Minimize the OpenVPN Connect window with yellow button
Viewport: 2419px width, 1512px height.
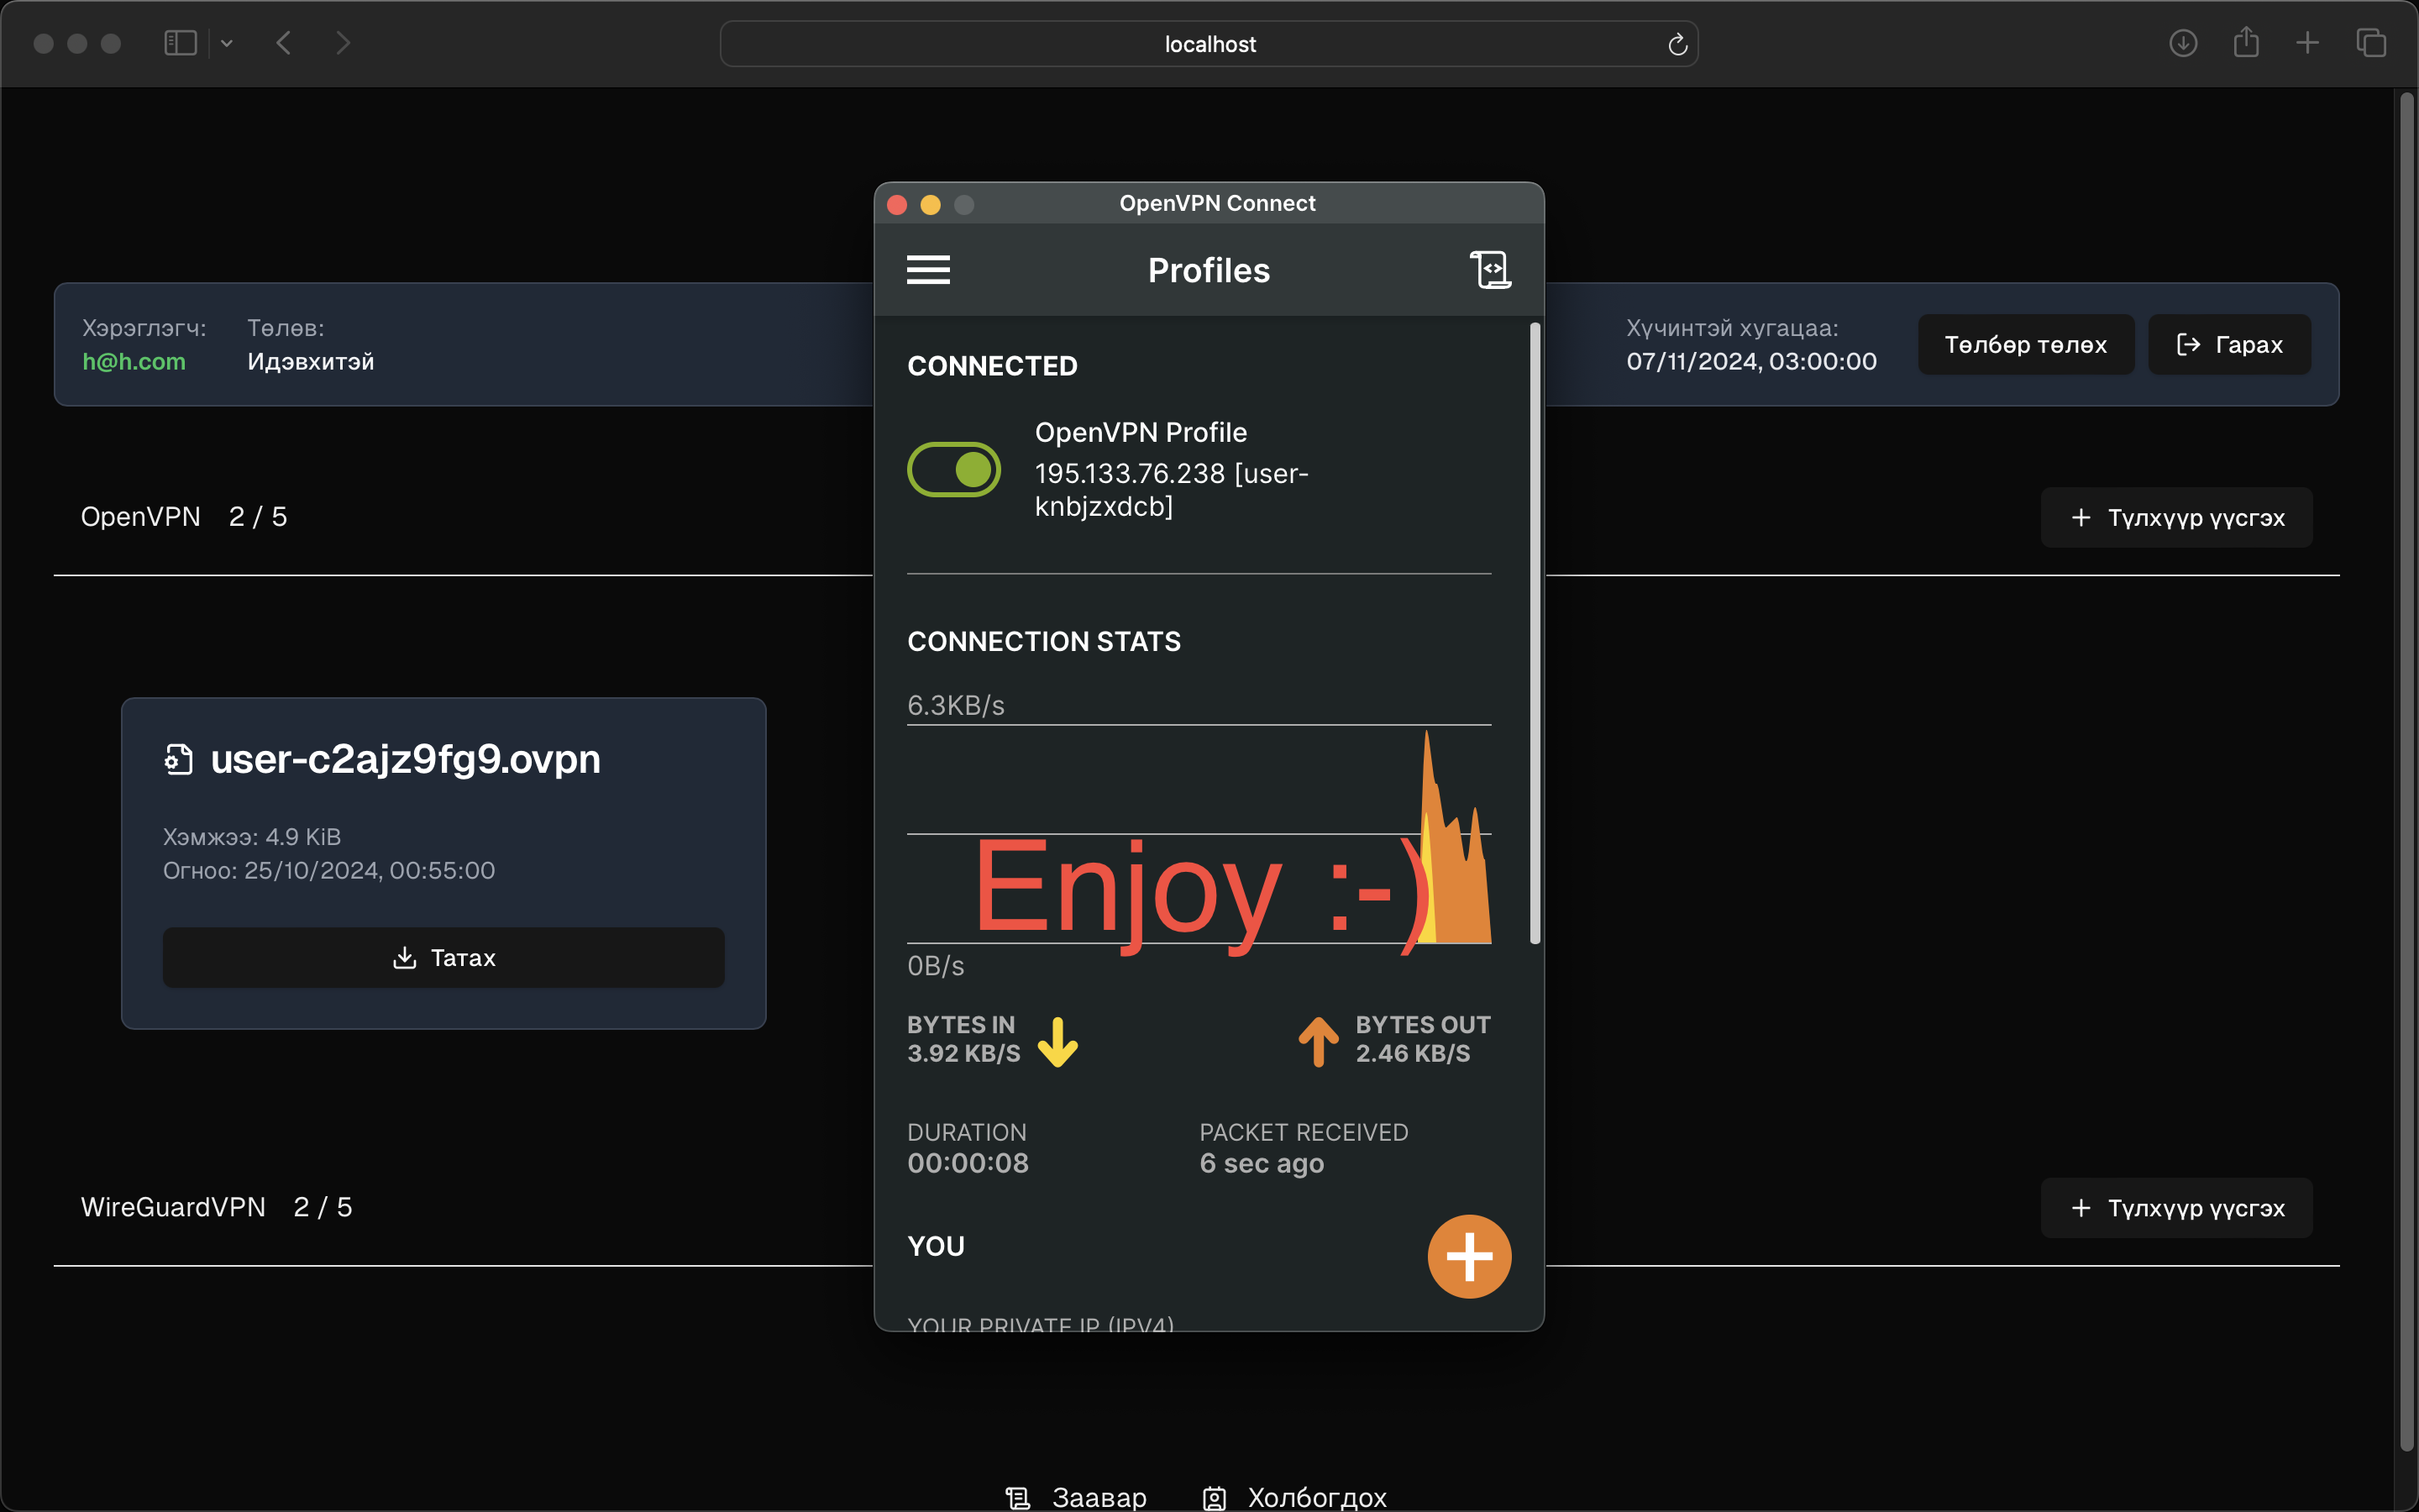click(930, 204)
